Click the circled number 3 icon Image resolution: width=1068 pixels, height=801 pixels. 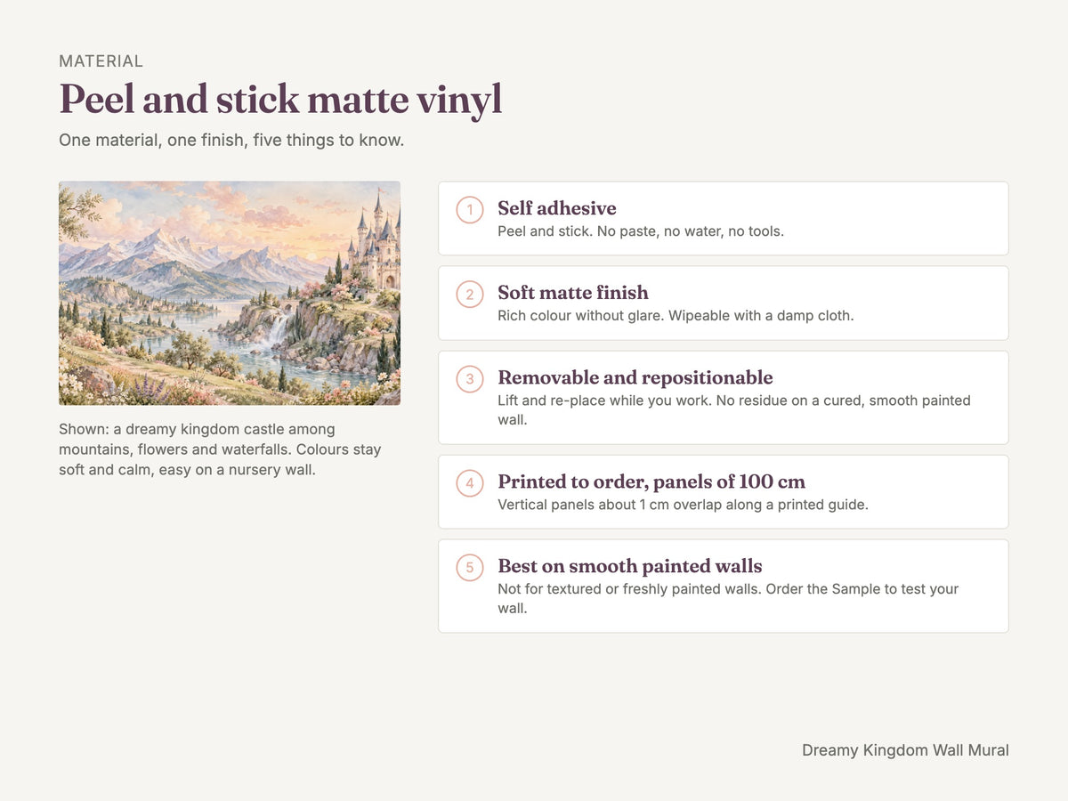point(470,379)
